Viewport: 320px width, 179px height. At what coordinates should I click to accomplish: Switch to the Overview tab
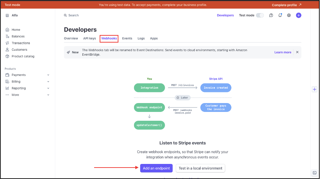click(71, 38)
